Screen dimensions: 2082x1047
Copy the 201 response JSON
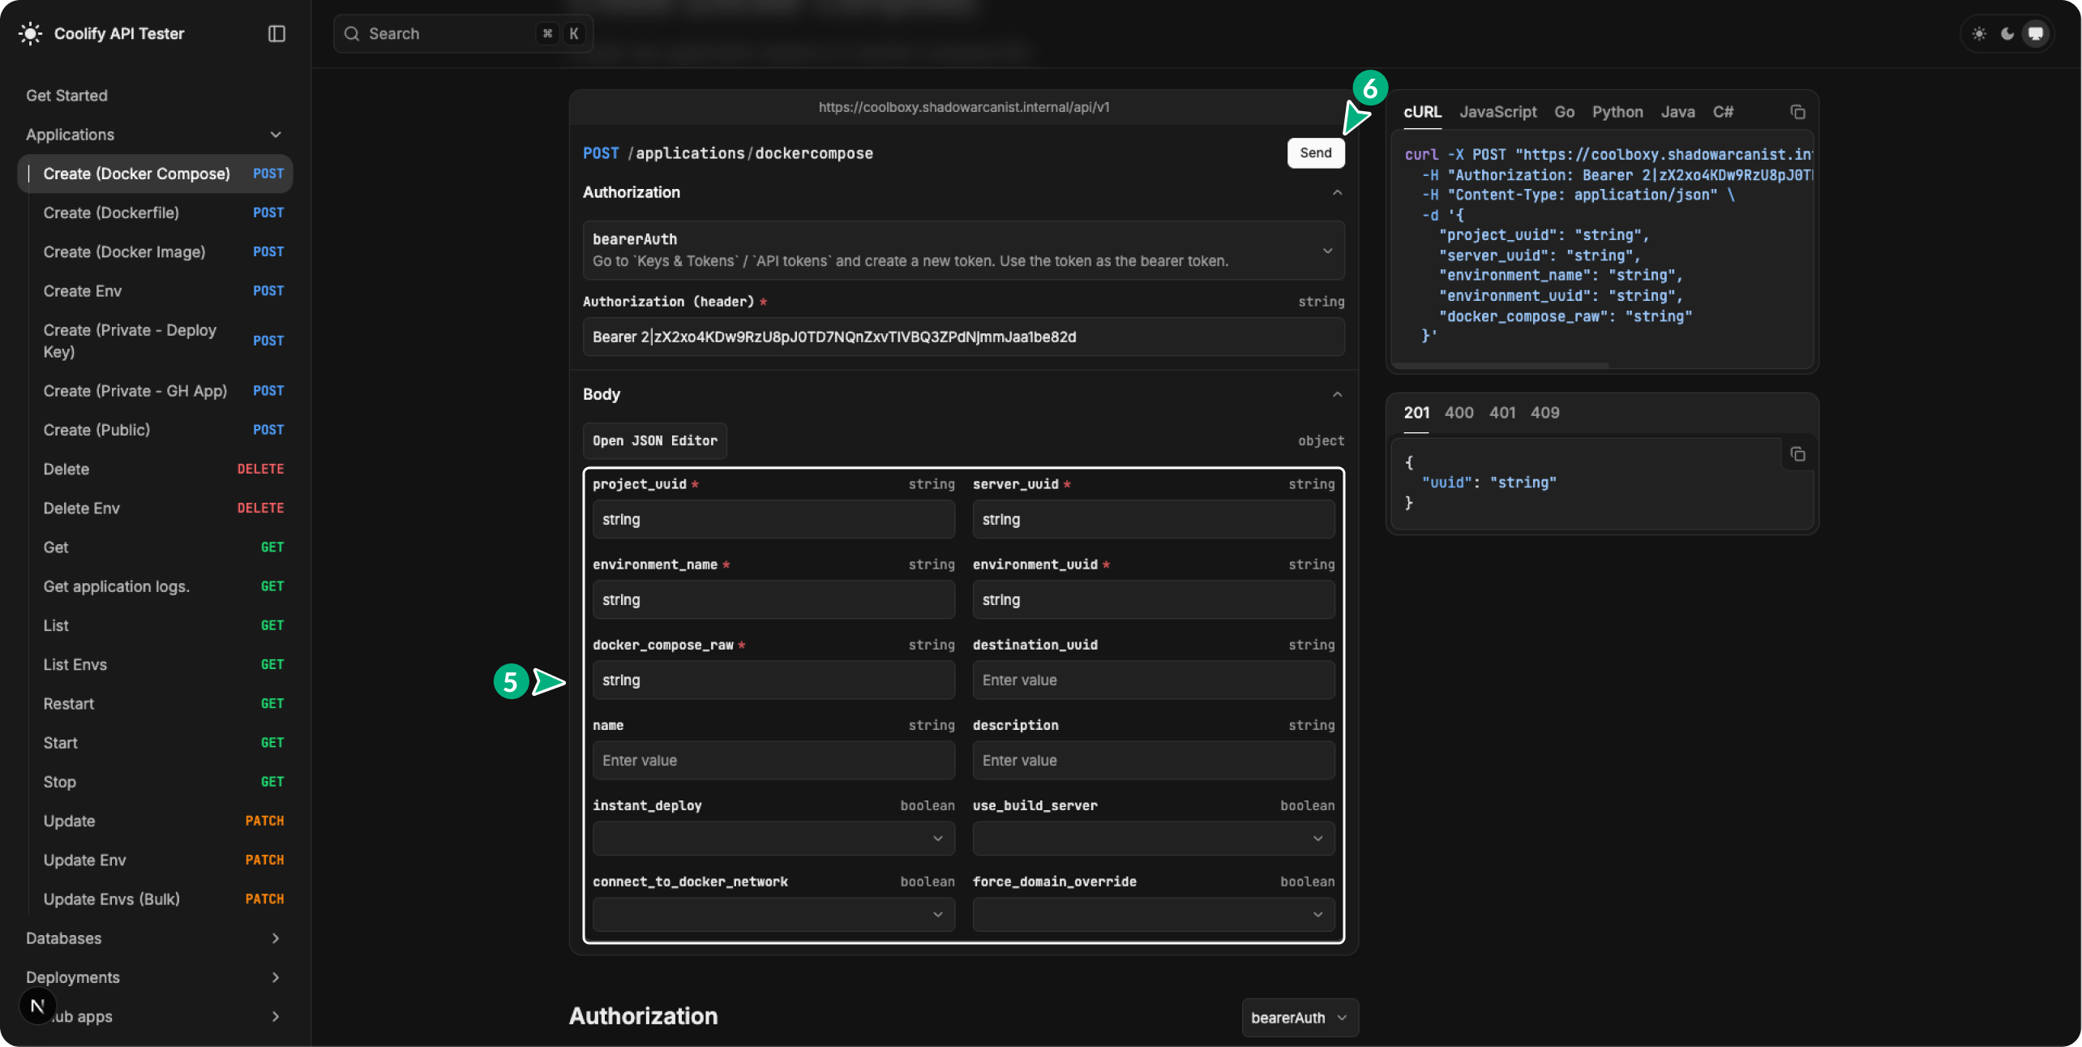(x=1797, y=454)
